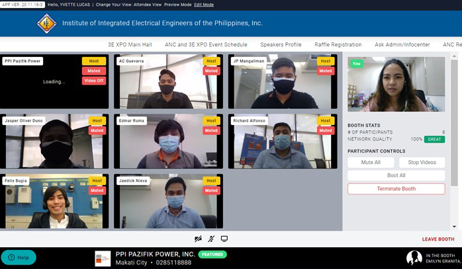Click the Leave Booth link

coord(438,239)
